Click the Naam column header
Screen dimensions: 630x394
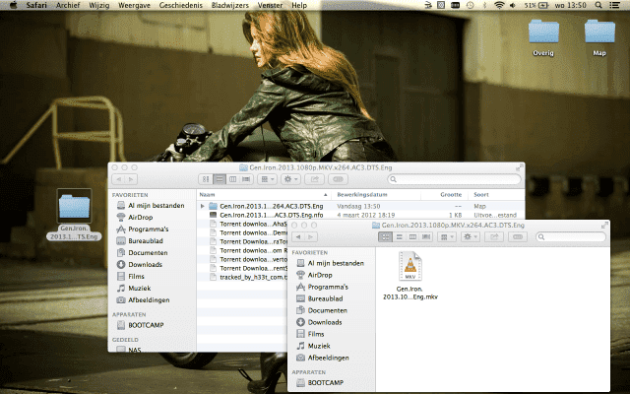tap(208, 195)
